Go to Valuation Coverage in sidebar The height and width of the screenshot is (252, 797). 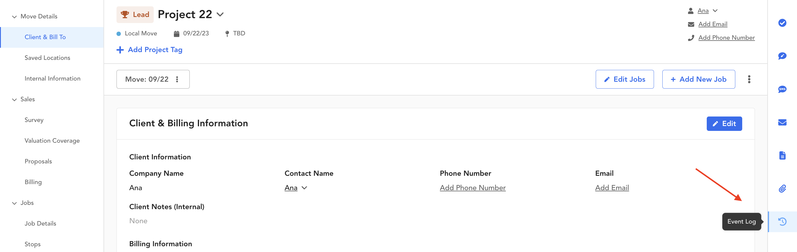(x=52, y=140)
